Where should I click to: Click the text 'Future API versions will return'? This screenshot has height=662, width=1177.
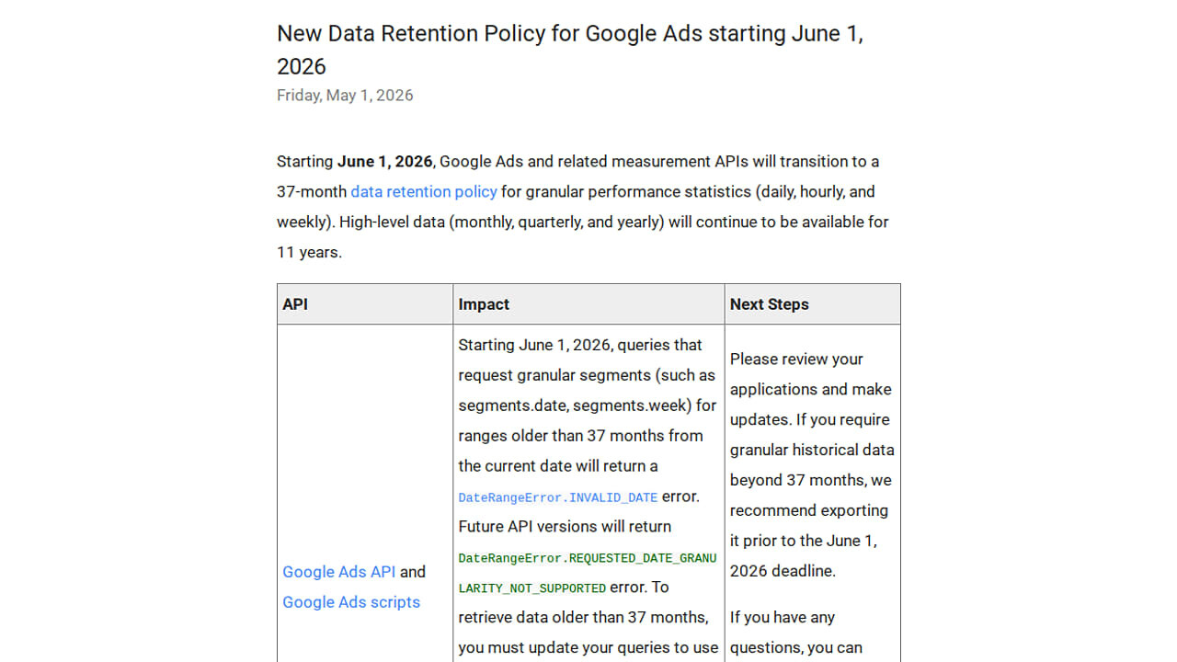click(565, 526)
